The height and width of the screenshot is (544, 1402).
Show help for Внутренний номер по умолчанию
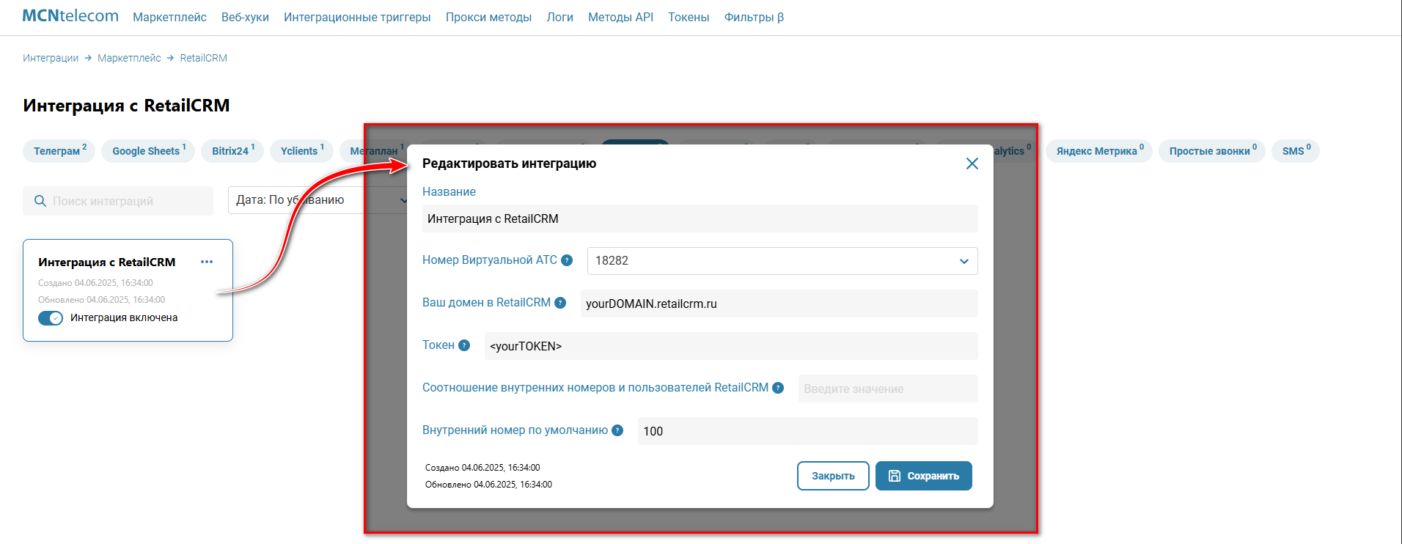(617, 430)
